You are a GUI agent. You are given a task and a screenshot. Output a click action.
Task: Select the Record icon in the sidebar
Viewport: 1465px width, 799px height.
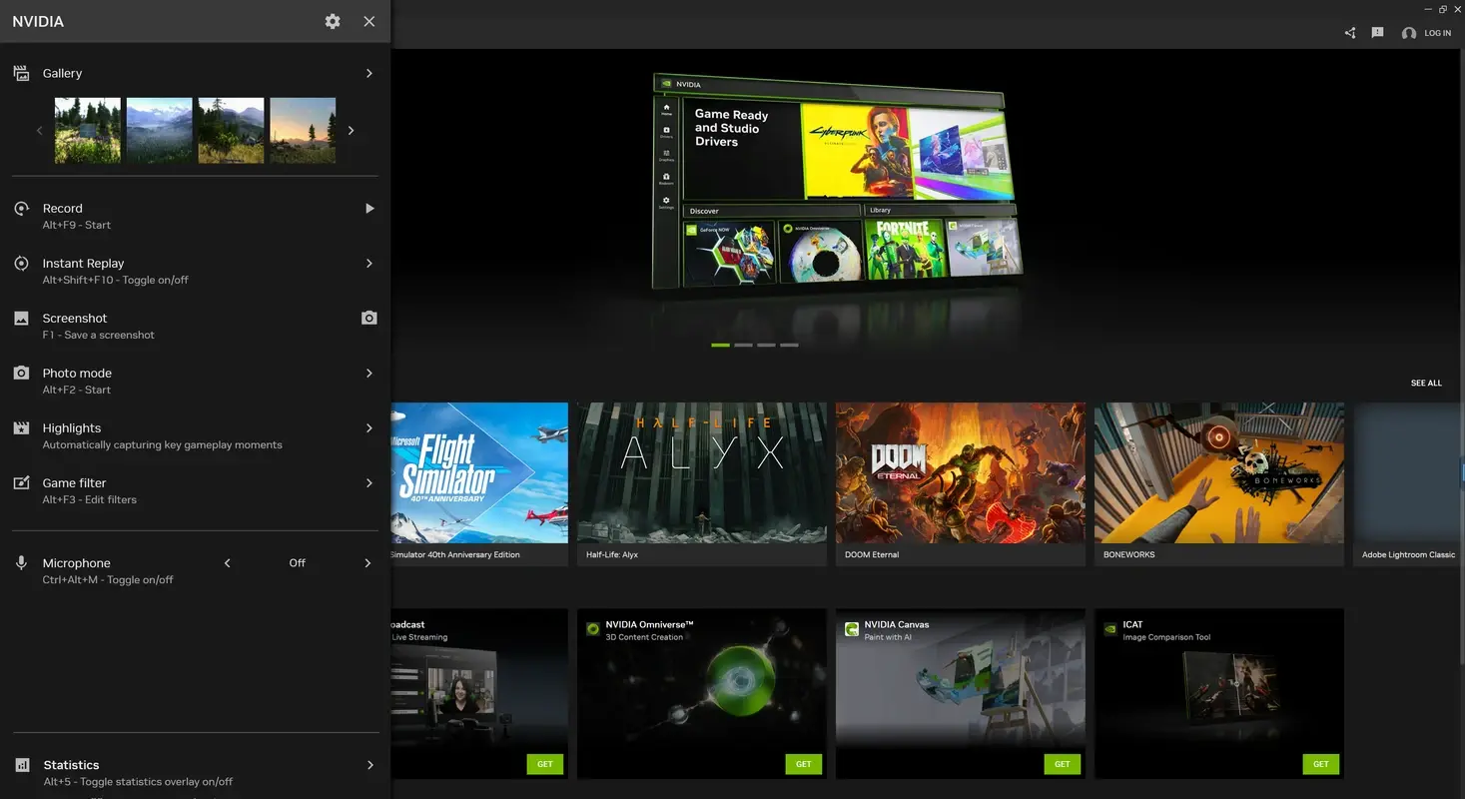(x=21, y=208)
